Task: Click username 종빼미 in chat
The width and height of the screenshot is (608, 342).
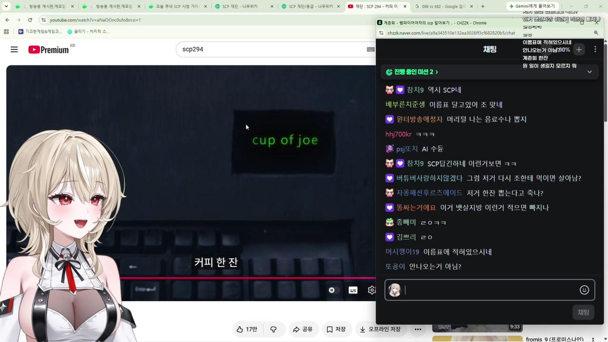Action: [x=406, y=222]
